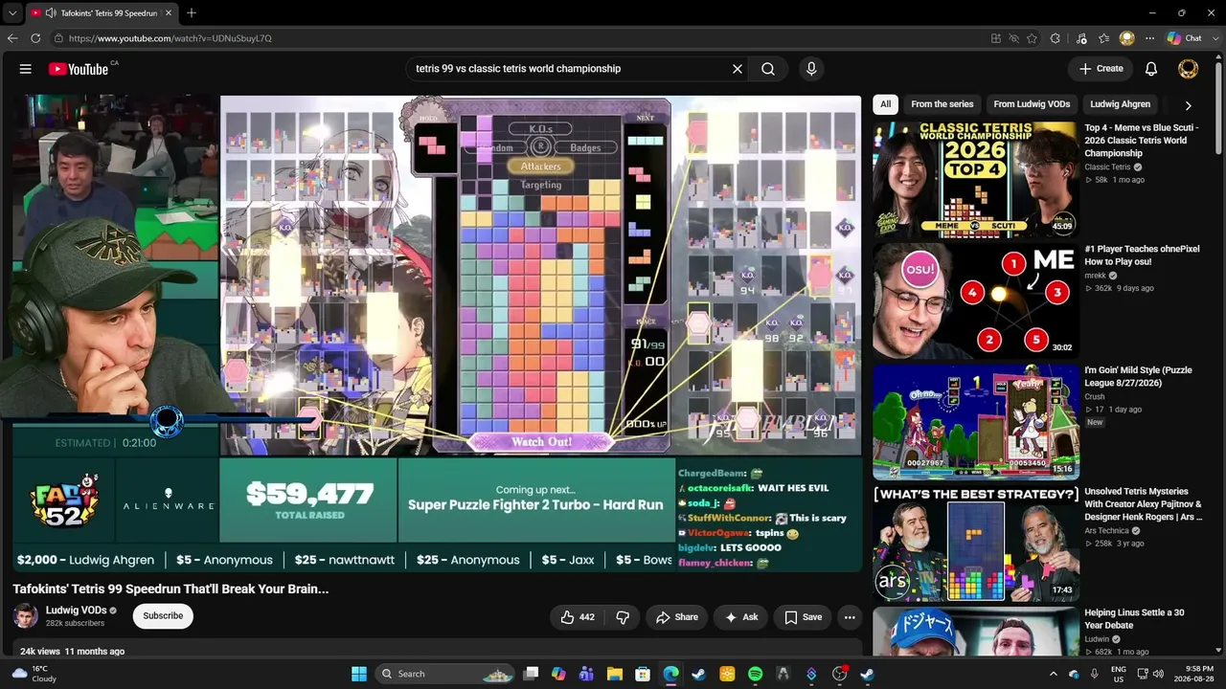1226x689 pixels.
Task: Save the video to a playlist
Action: pos(803,617)
